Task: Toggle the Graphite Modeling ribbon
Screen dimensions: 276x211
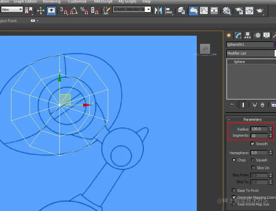Action: [193, 11]
